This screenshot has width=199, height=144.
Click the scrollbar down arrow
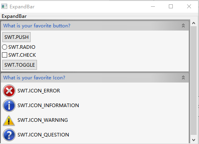point(193,140)
